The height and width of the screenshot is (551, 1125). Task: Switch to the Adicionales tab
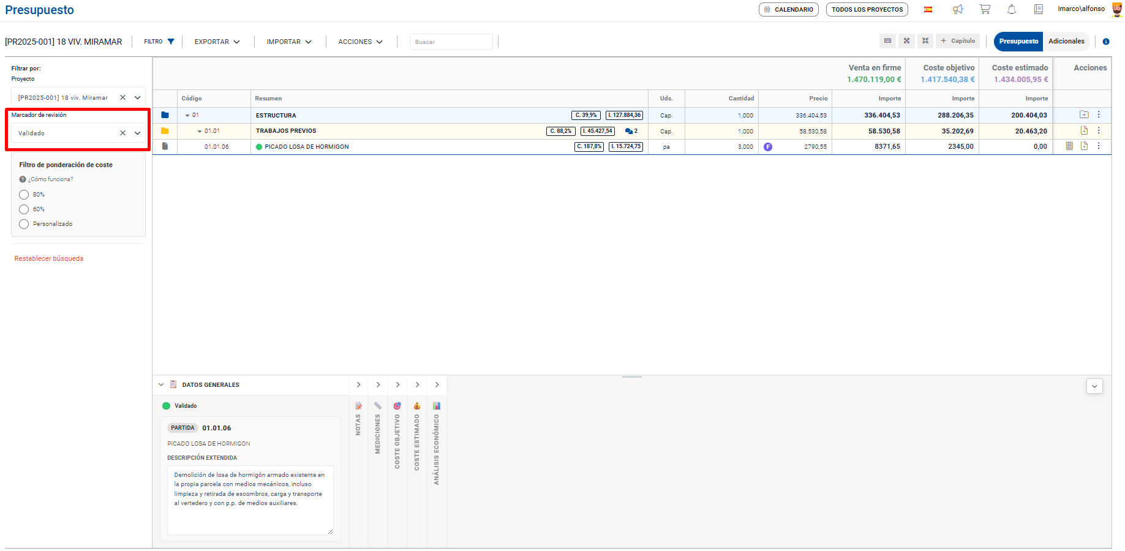point(1066,41)
